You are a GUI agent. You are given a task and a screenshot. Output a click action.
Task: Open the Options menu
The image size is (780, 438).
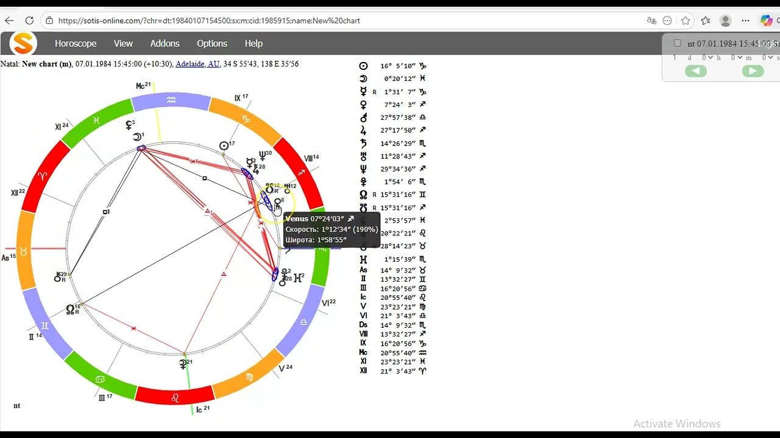(212, 43)
